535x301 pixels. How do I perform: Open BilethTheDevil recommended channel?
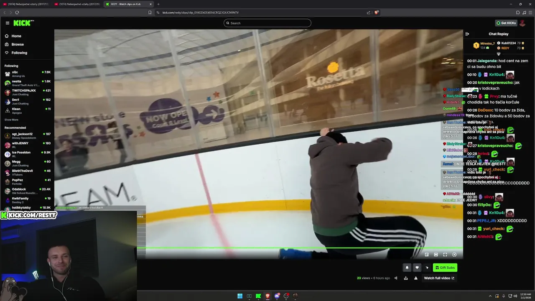click(27, 172)
